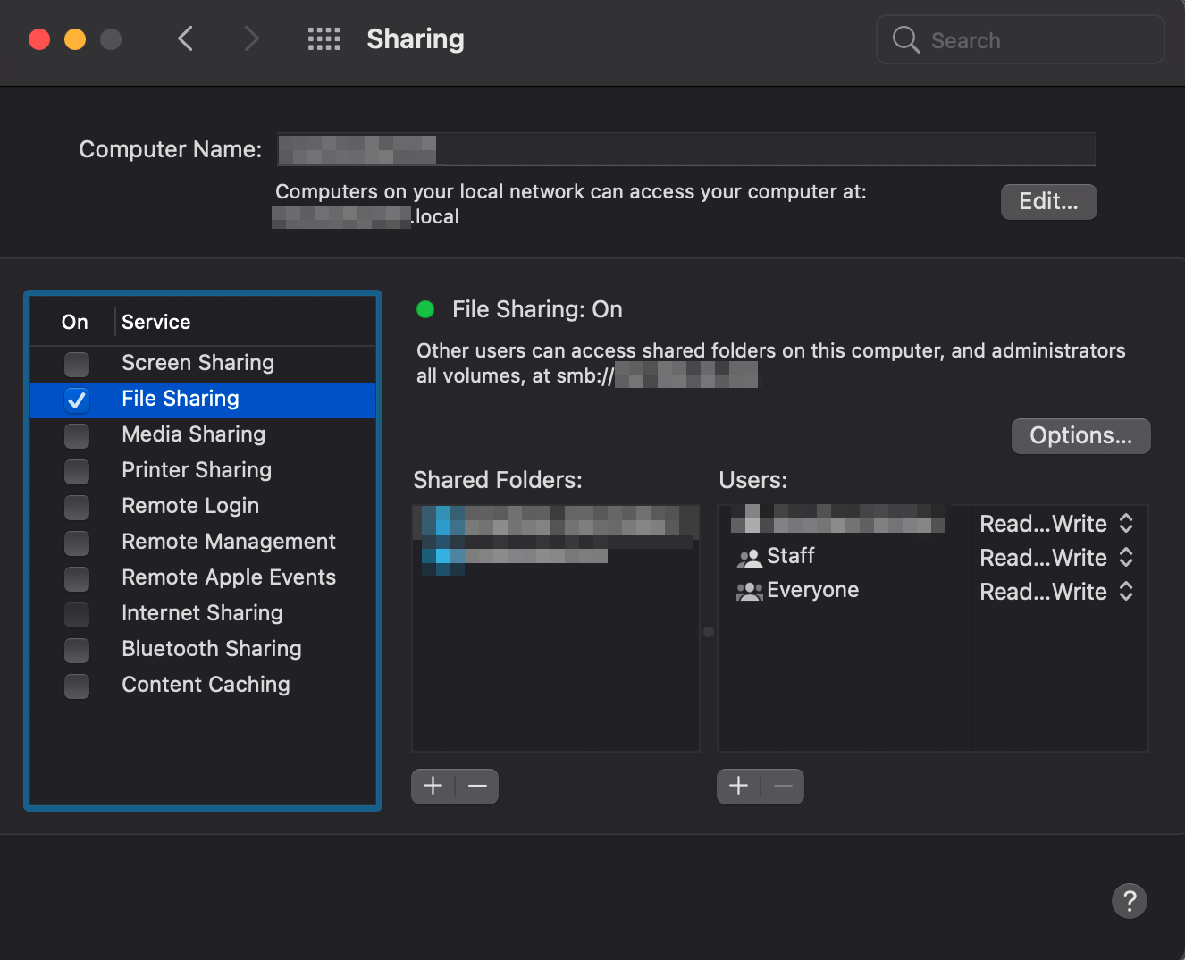Viewport: 1185px width, 960px height.
Task: Click the On column header
Action: tap(75, 323)
